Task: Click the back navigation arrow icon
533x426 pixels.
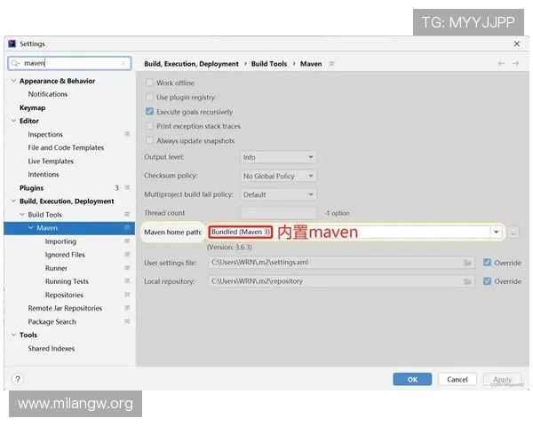Action: click(x=502, y=64)
